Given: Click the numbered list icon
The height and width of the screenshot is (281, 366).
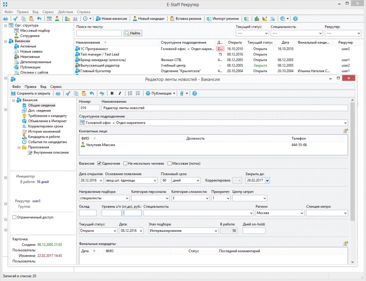Looking at the screenshot, I should pos(130,93).
